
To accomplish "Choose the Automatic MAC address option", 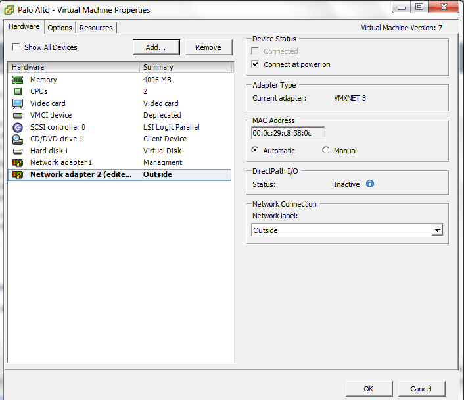I will (x=255, y=150).
